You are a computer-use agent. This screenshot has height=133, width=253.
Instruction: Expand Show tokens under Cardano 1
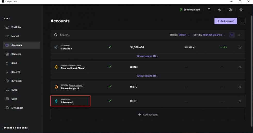click(x=148, y=56)
